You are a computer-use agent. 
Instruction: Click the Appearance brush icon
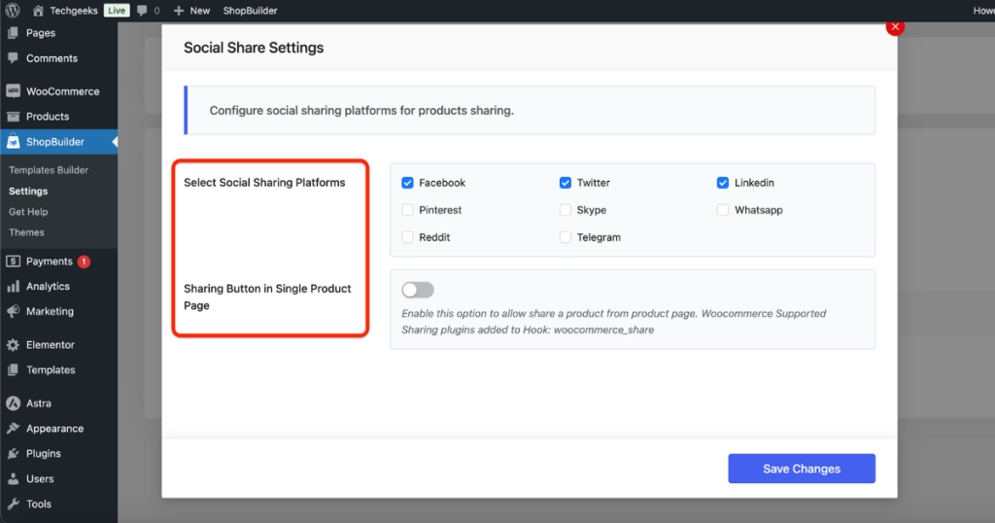click(x=13, y=429)
